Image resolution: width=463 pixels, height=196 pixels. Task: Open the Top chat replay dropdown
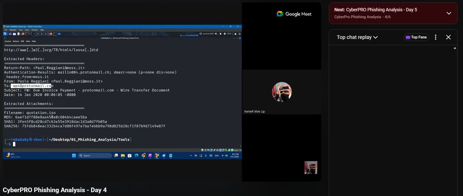(x=357, y=37)
